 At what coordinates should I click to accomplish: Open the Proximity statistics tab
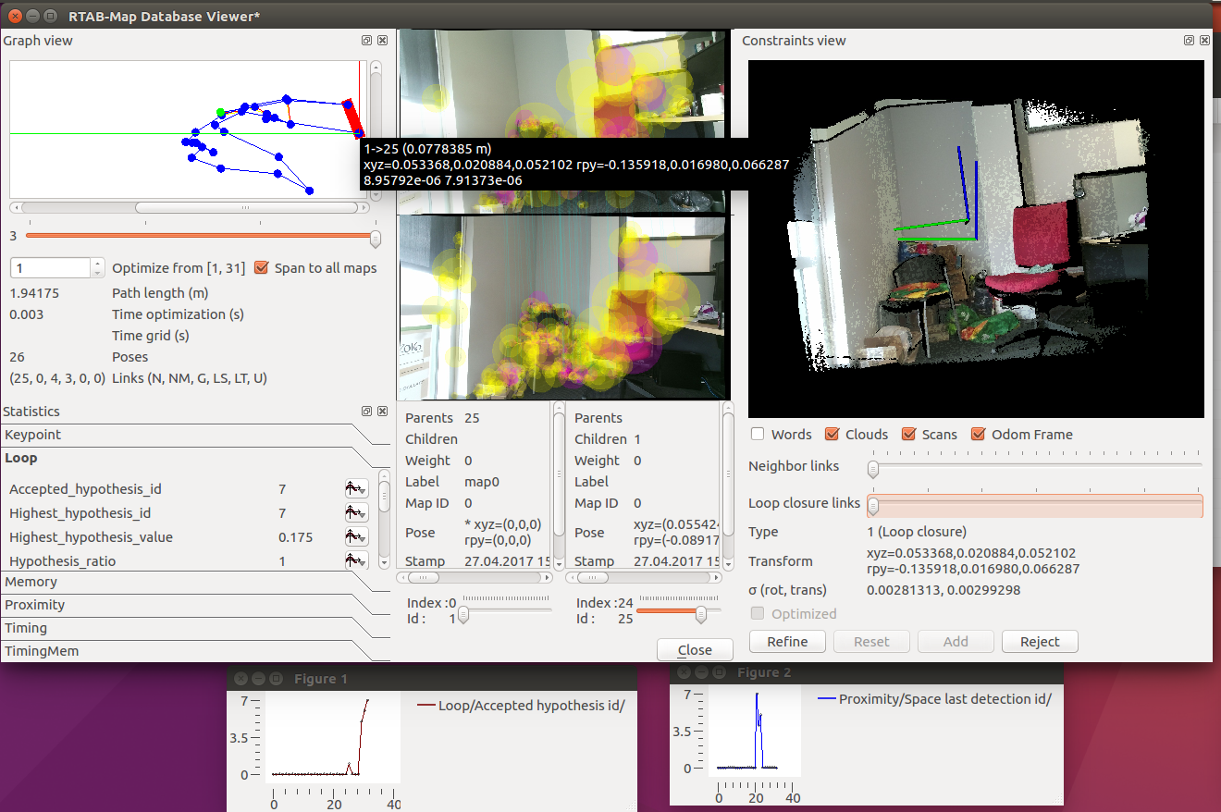point(35,605)
